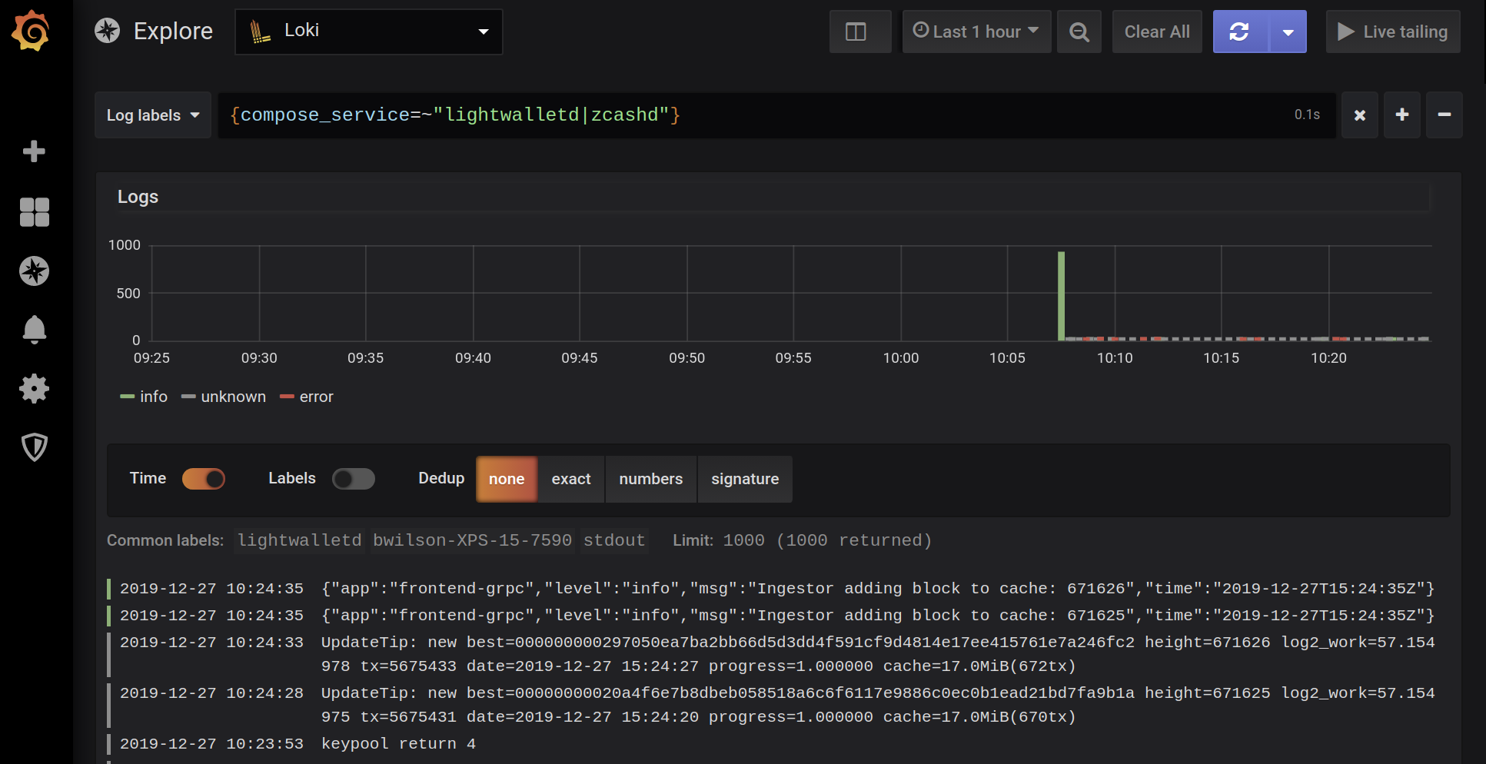Select Dedup option signature
Image resolution: width=1486 pixels, height=764 pixels.
745,479
